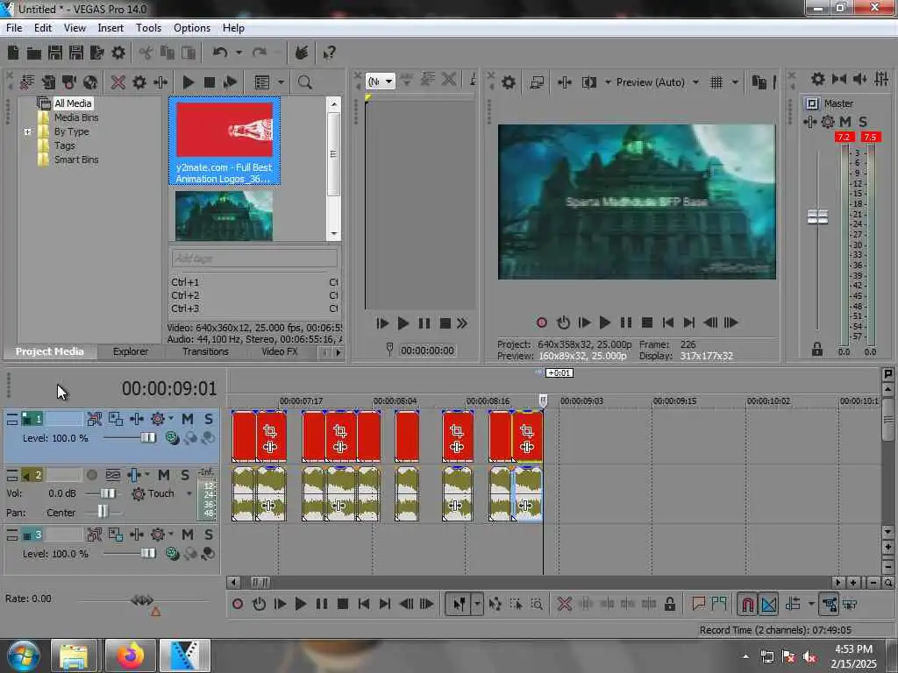
Task: Open Firefox from the taskbar
Action: [131, 655]
